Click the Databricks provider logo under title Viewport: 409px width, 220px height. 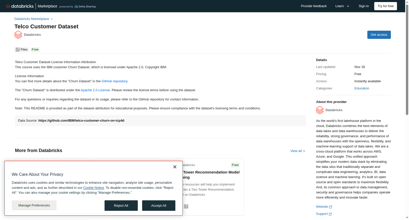(18, 35)
